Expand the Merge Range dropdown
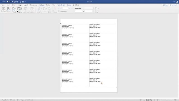The width and height of the screenshot is (179, 101). (88, 8)
